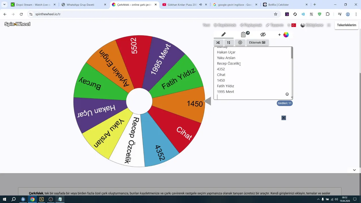
Task: Click the Chrome icon in taskbar
Action: (32, 199)
